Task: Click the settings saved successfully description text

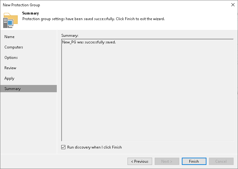Action: pyautogui.click(x=93, y=19)
